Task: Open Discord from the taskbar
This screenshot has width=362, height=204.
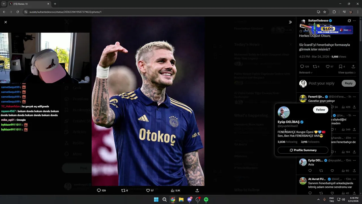Action: pyautogui.click(x=189, y=199)
